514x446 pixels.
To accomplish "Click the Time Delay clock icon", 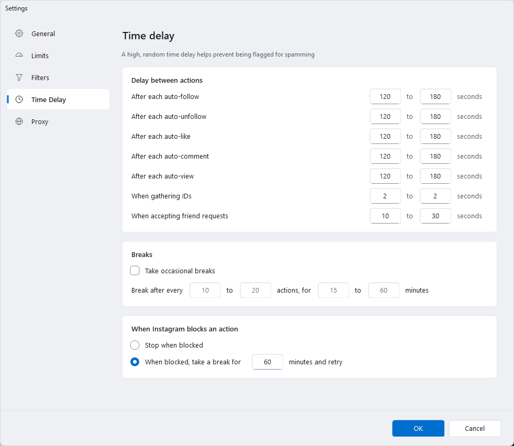I will click(19, 99).
